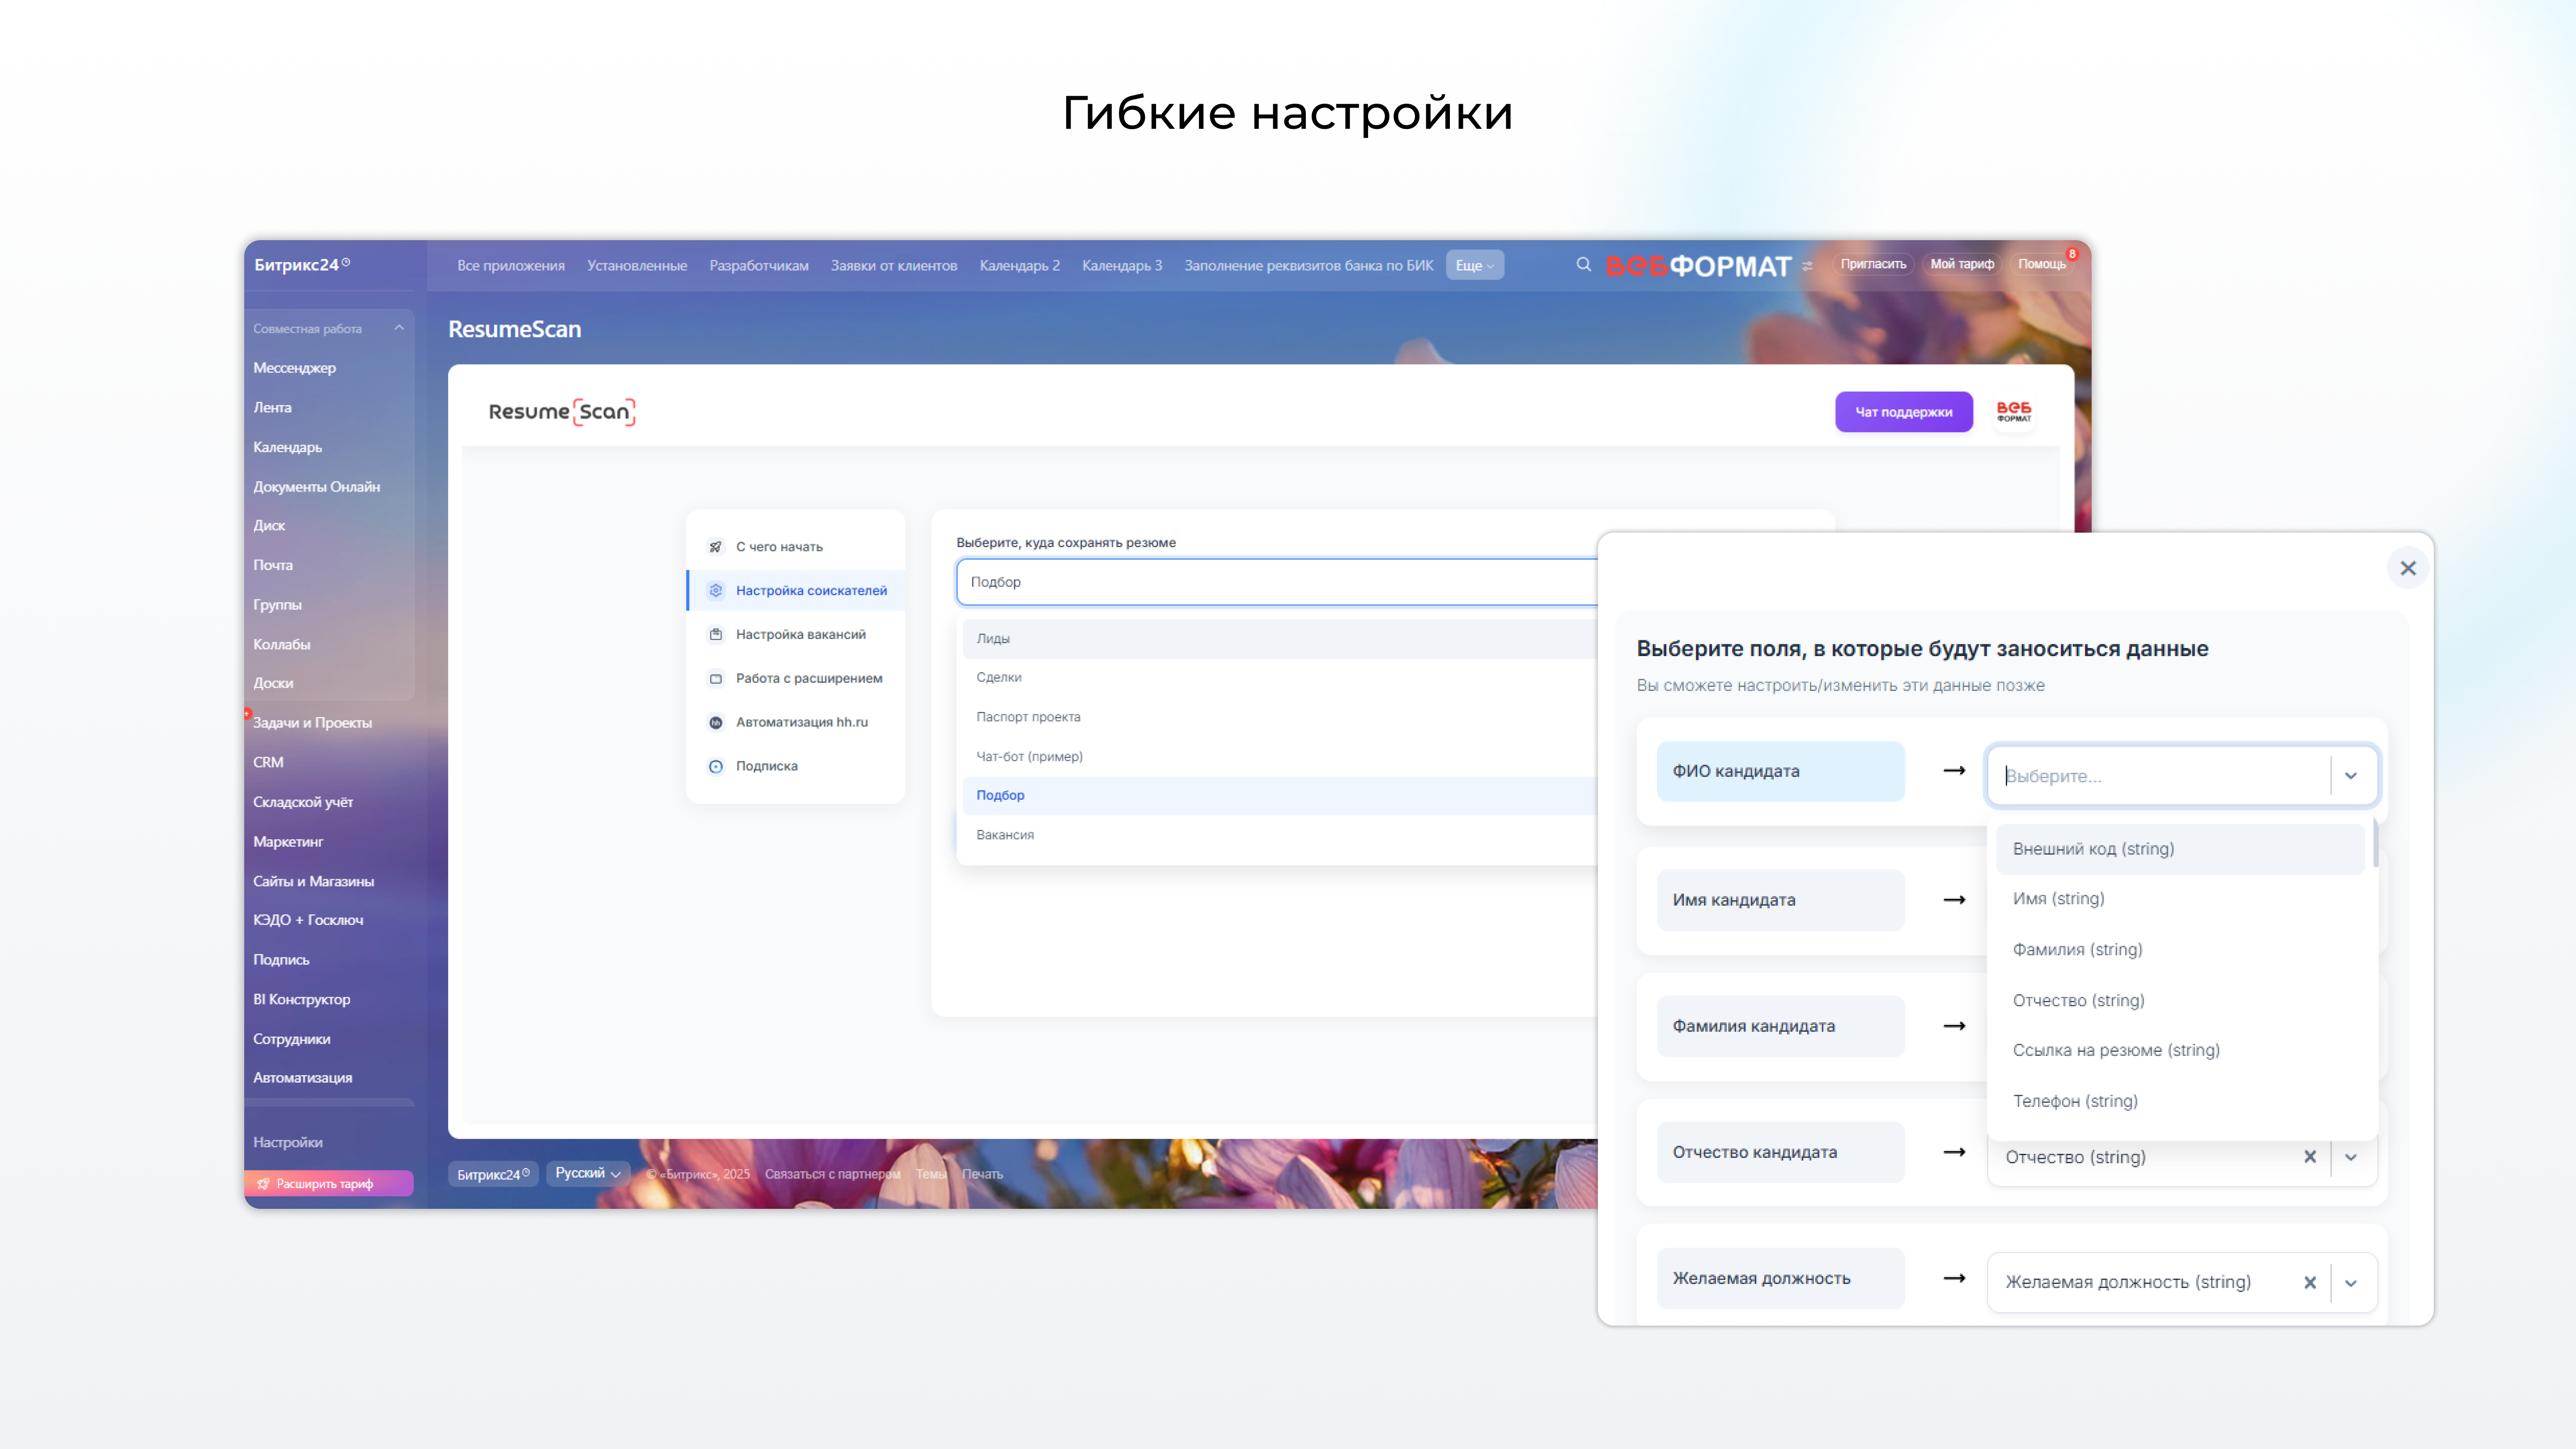This screenshot has width=2576, height=1449.
Task: Open the 'Установленные' tab in top menu
Action: tap(637, 265)
